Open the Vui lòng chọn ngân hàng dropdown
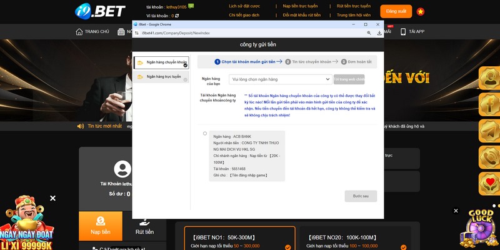Screen dimensions: 500x250 point(281,79)
